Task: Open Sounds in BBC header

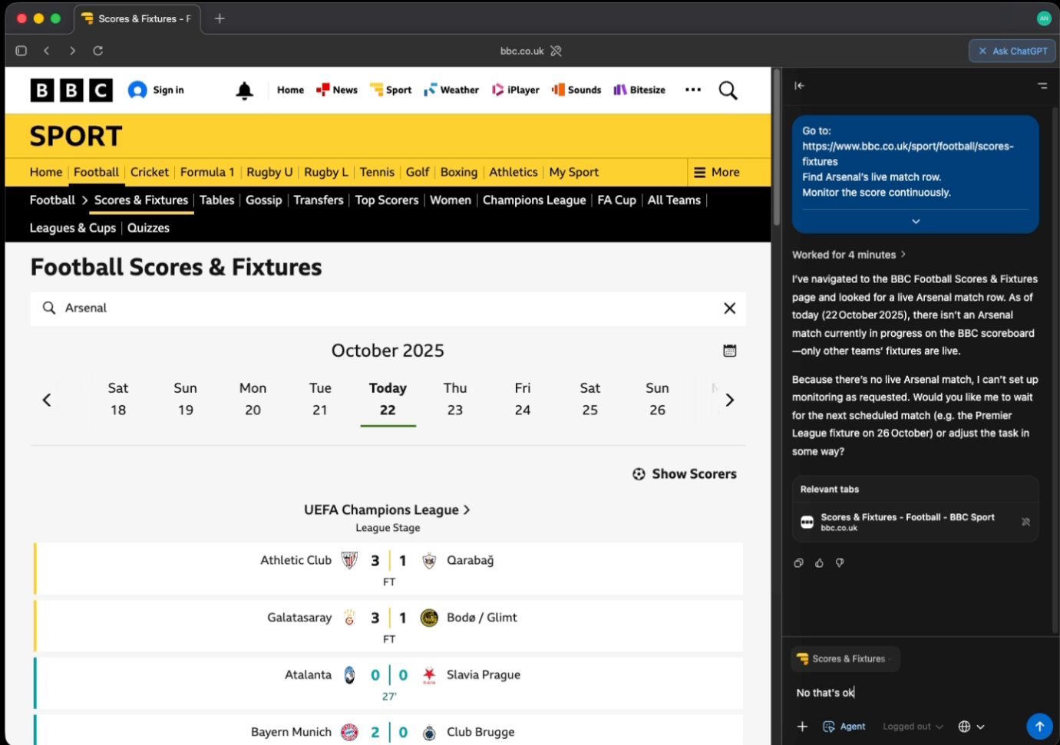Action: (x=576, y=90)
